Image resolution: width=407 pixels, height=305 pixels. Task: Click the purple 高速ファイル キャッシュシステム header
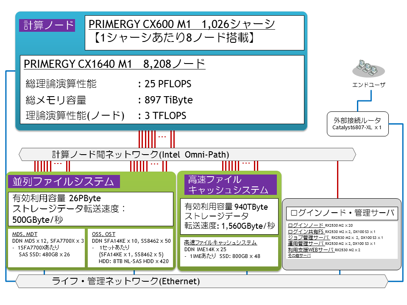(231, 185)
